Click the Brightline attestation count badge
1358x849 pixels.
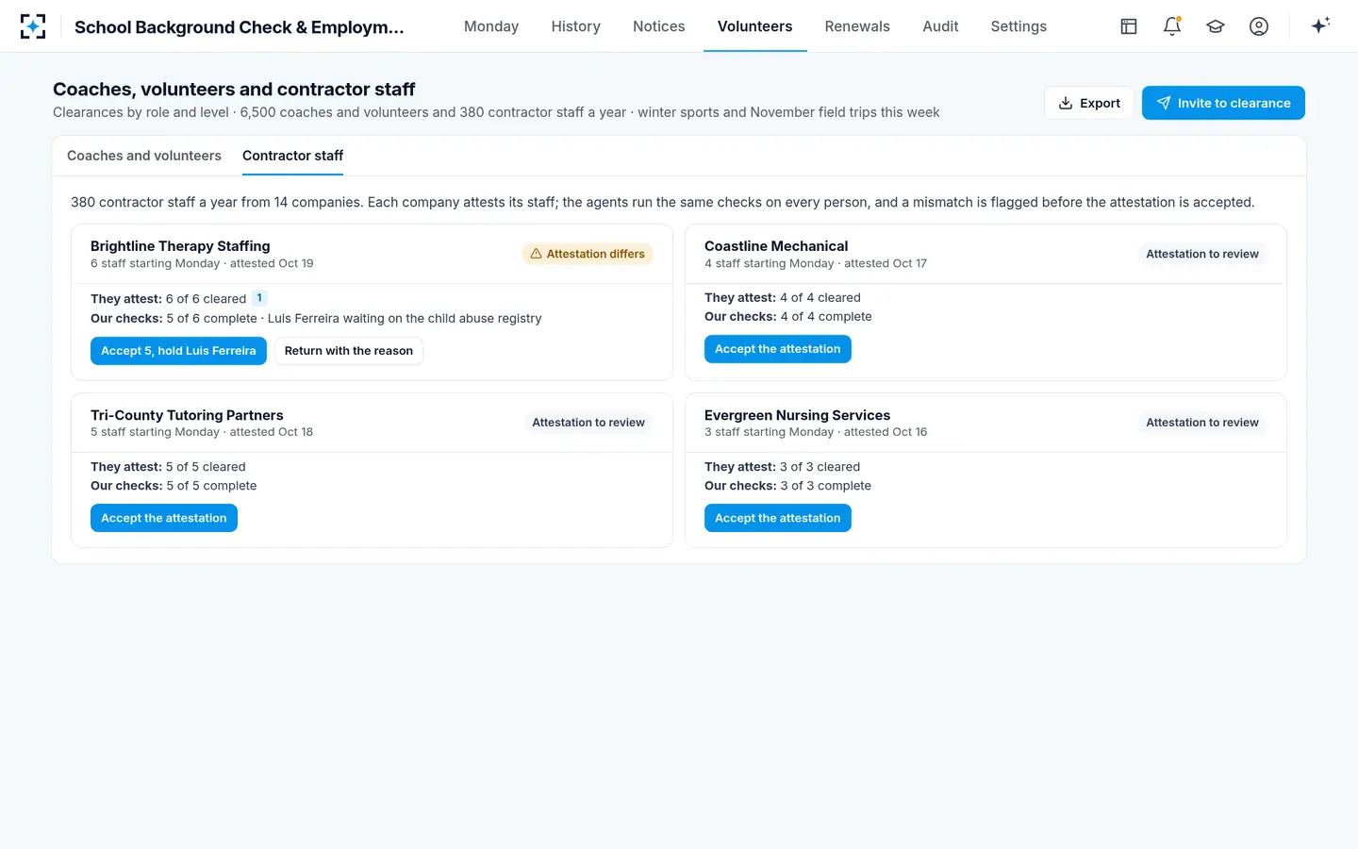point(259,298)
